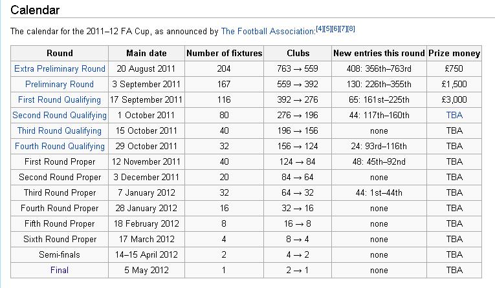Select the Main date column header
This screenshot has height=288, width=495.
146,53
